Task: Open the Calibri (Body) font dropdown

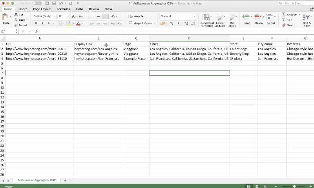Action: pos(44,16)
